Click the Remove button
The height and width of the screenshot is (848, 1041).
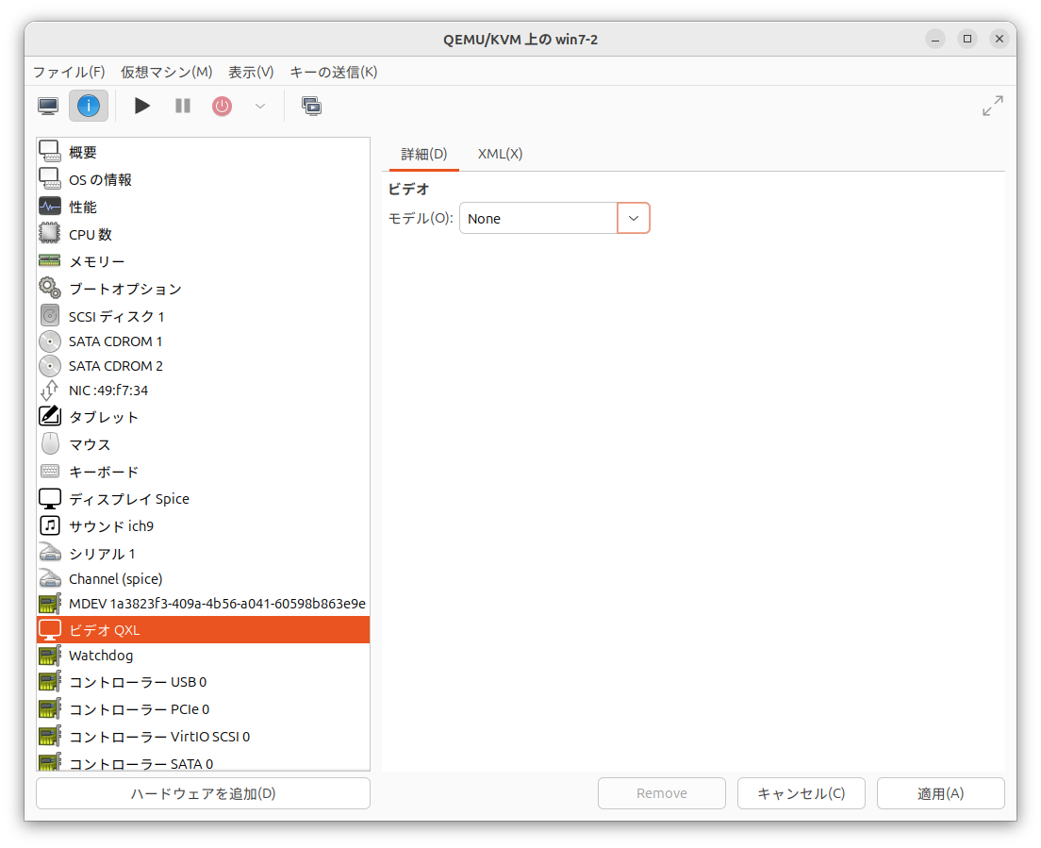pyautogui.click(x=662, y=793)
